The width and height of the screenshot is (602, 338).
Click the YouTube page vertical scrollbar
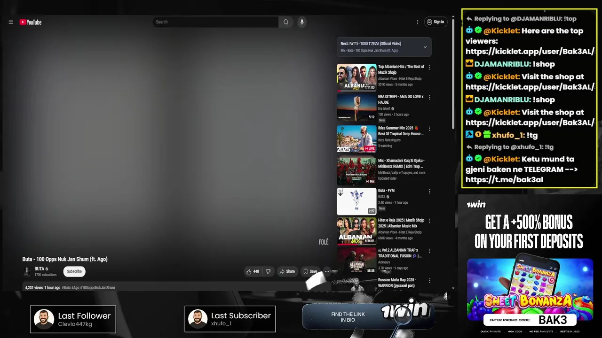[453, 75]
